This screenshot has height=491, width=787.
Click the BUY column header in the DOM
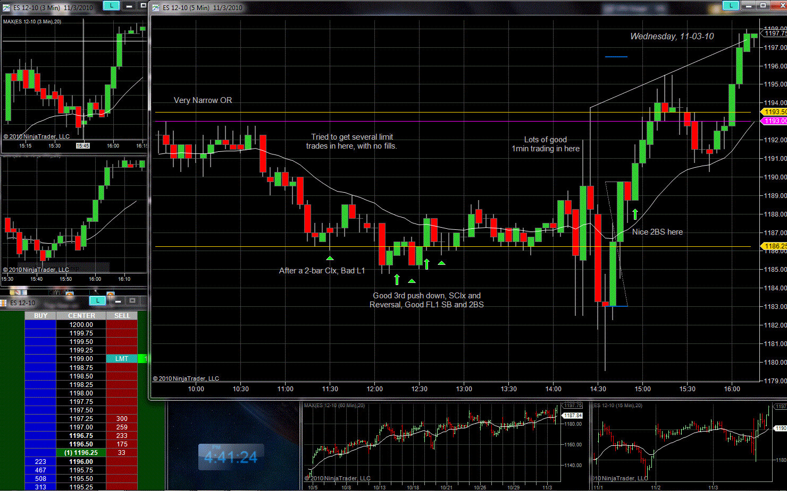pyautogui.click(x=40, y=316)
